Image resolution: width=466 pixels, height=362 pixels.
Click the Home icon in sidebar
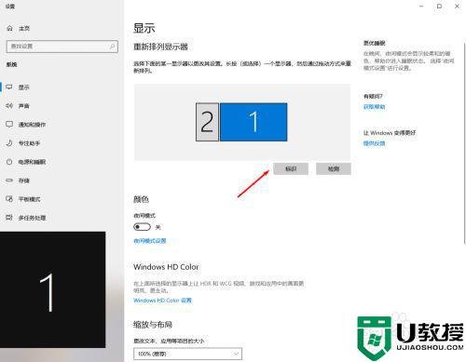coord(9,28)
